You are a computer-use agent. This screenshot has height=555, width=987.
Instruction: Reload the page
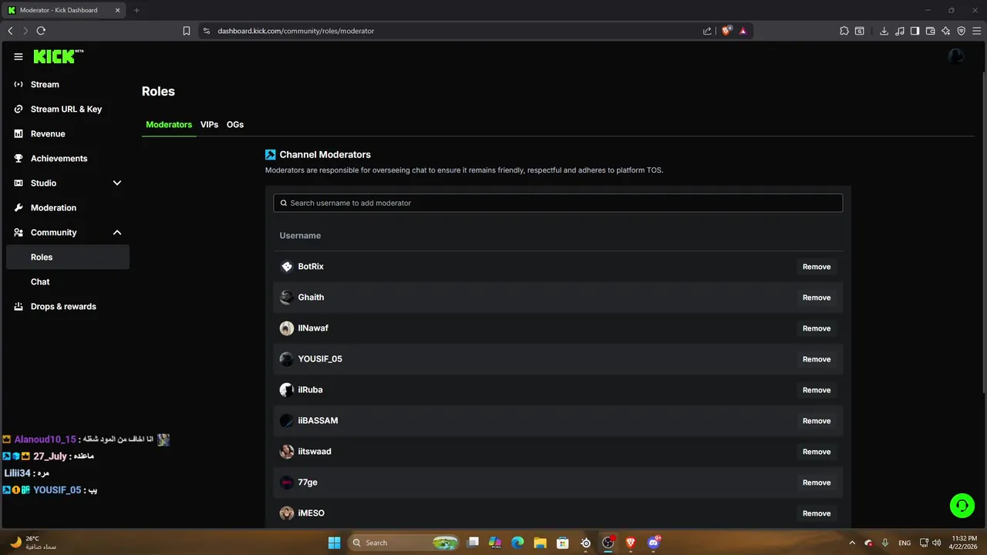[x=41, y=31]
